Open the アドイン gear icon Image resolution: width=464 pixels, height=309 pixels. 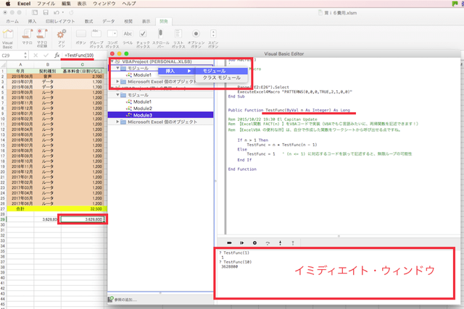pyautogui.click(x=61, y=38)
